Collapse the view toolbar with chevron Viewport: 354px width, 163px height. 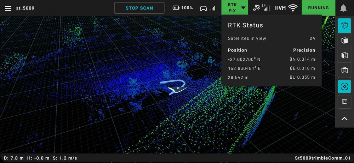[344, 119]
